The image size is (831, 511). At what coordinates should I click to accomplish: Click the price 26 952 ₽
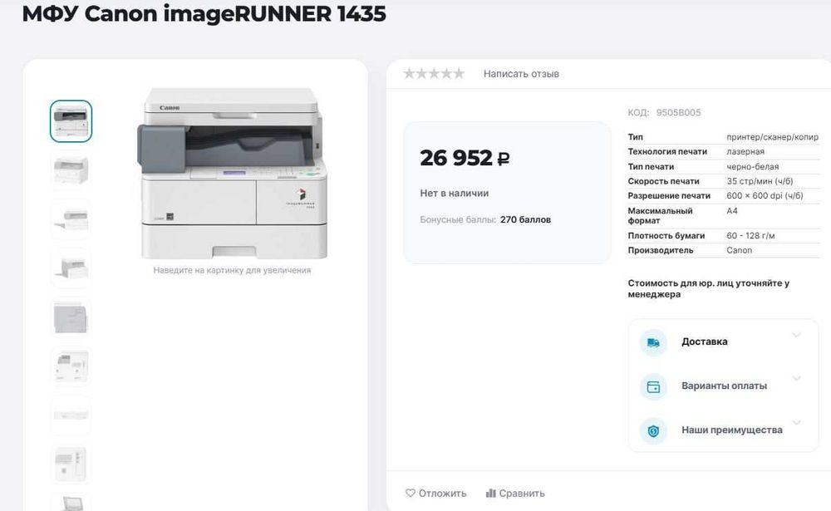465,158
